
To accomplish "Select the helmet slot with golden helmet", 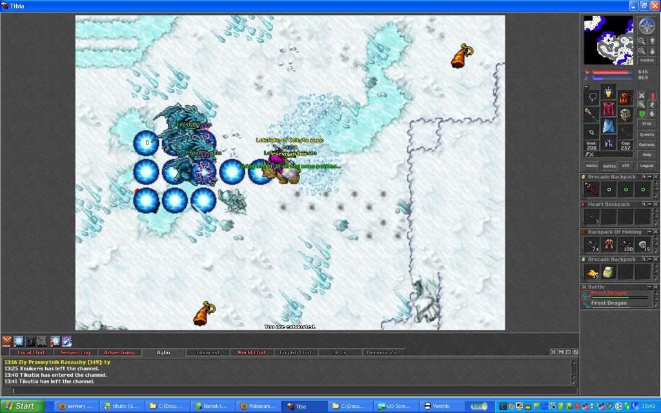I will pos(608,92).
